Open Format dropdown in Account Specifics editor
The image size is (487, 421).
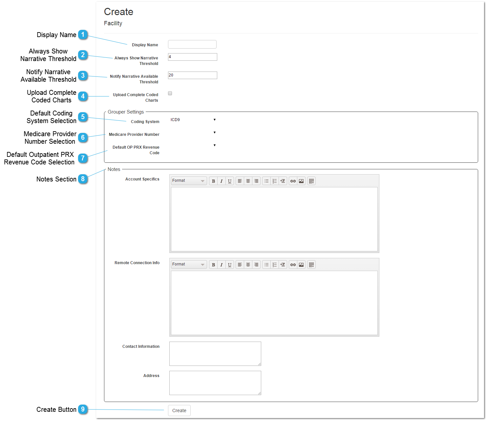(189, 181)
